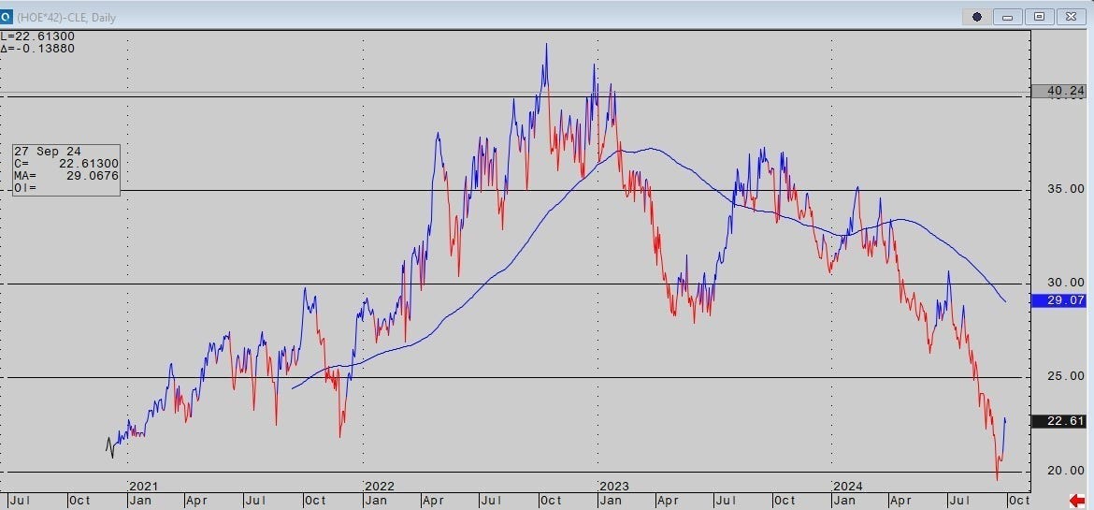This screenshot has height=510, width=1094.
Task: Click the dark dot link button in title bar
Action: point(977,17)
